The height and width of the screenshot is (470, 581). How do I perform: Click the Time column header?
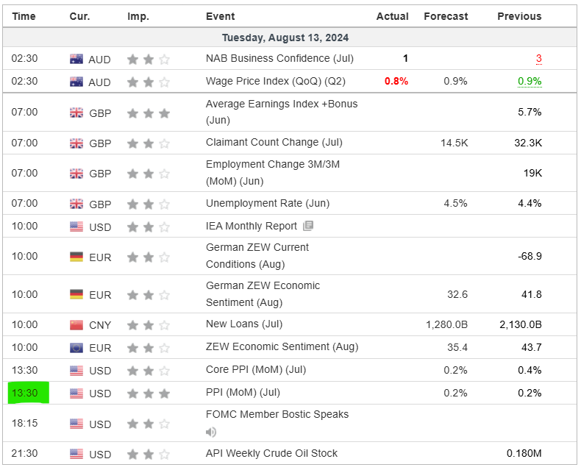click(x=24, y=16)
